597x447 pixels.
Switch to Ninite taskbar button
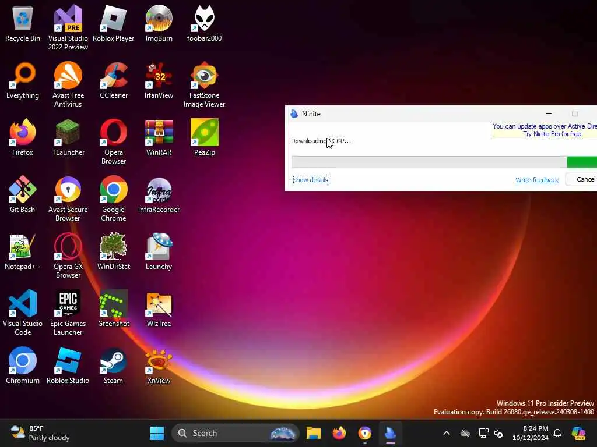coord(391,433)
